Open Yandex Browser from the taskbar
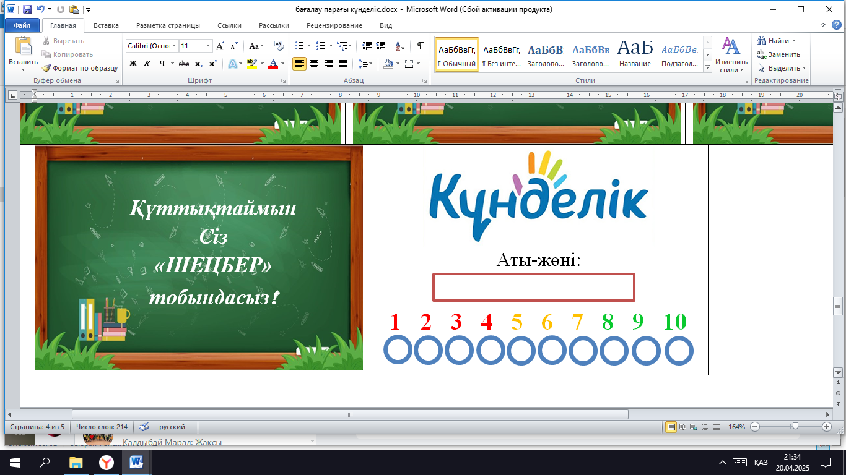The width and height of the screenshot is (846, 475). (x=107, y=462)
